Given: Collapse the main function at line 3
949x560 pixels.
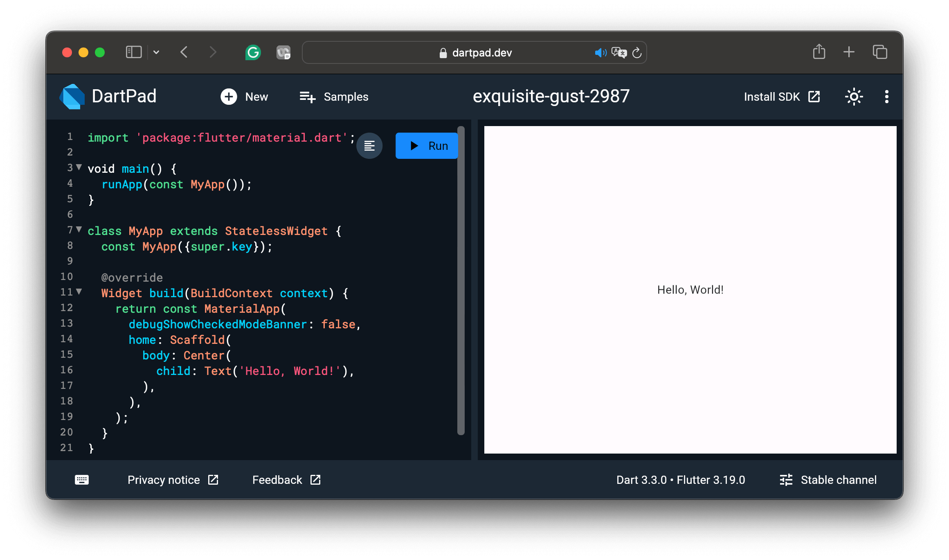Looking at the screenshot, I should click(x=79, y=167).
